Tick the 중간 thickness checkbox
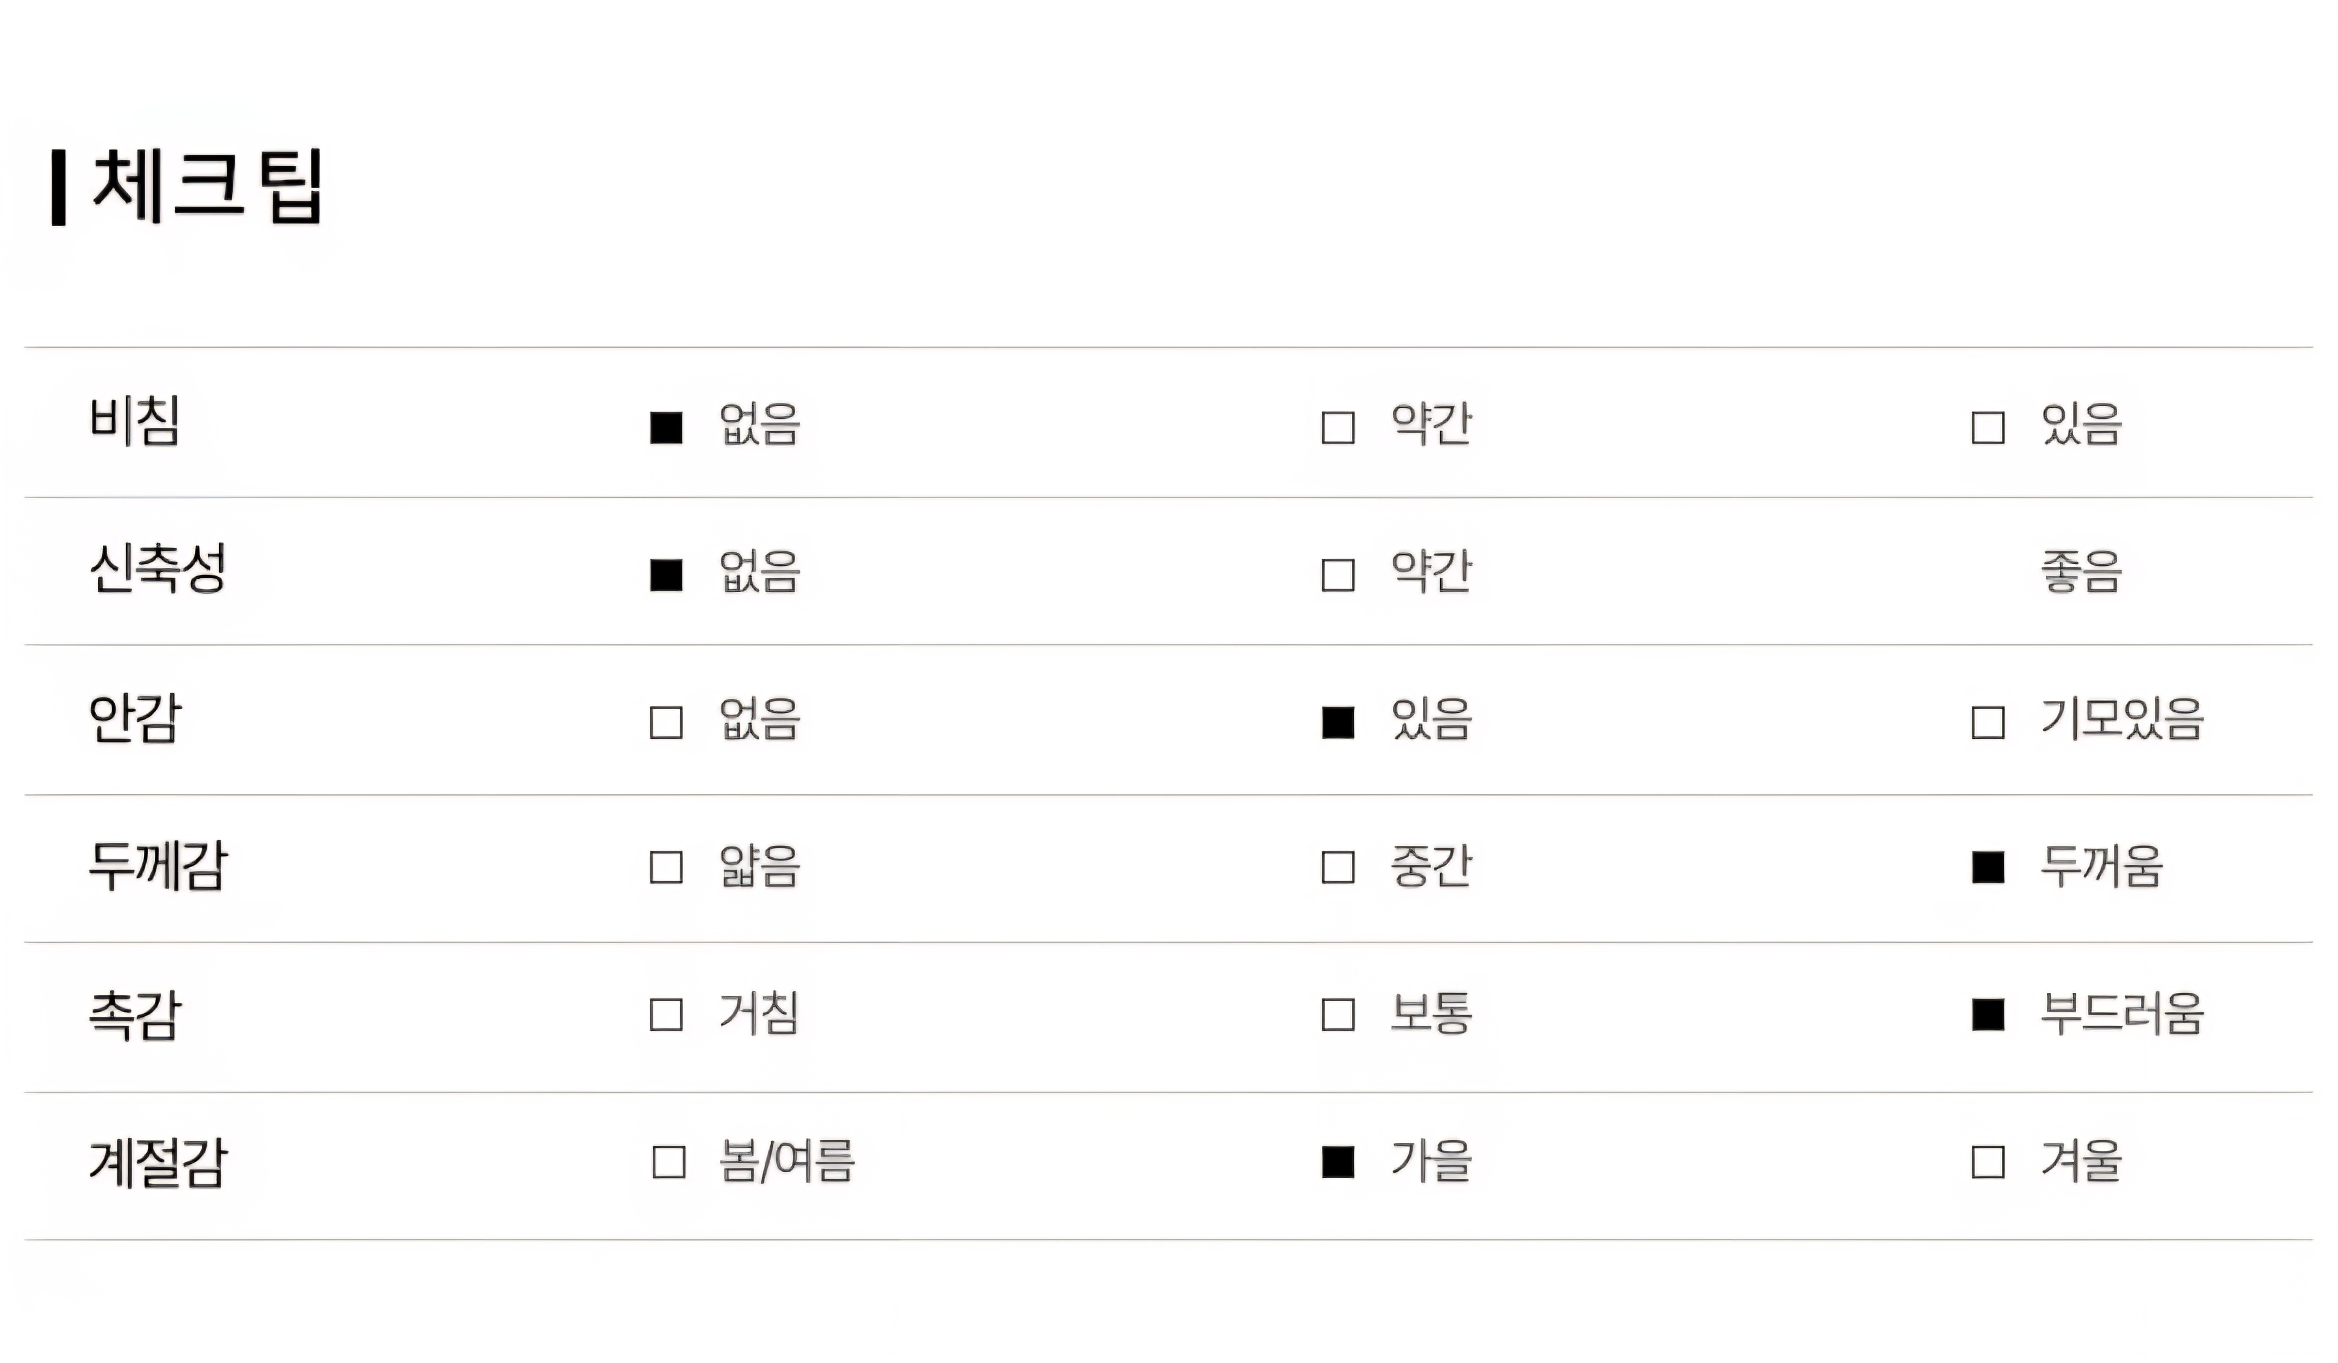 click(1337, 868)
